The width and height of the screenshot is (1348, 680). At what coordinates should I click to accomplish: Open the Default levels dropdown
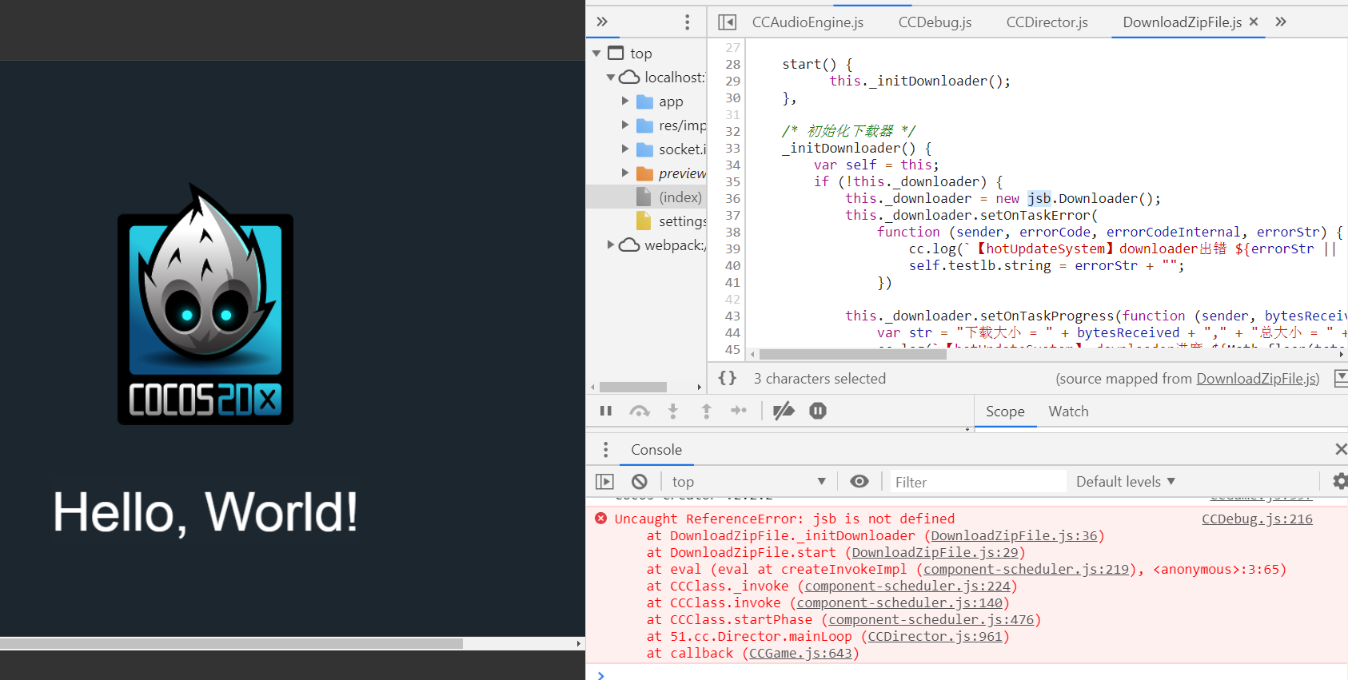tap(1126, 482)
